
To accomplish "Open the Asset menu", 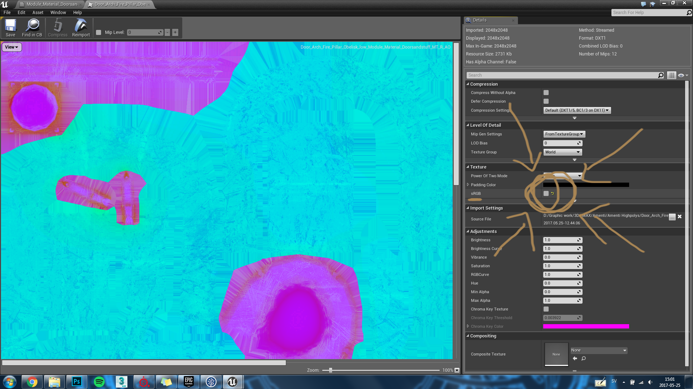I will click(x=38, y=12).
